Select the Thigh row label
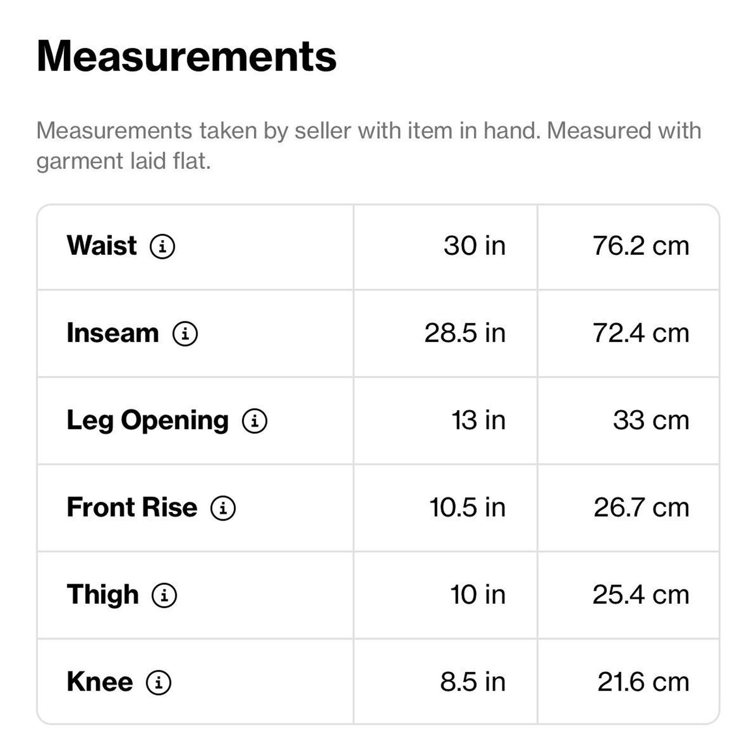The image size is (756, 756). [x=103, y=595]
